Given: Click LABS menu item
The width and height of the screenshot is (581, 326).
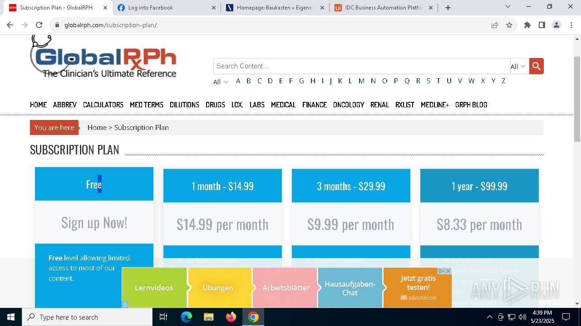Looking at the screenshot, I should click(257, 105).
